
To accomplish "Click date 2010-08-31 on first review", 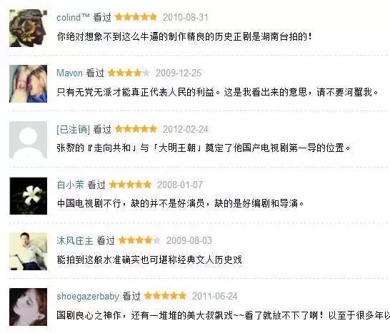I will tap(185, 17).
